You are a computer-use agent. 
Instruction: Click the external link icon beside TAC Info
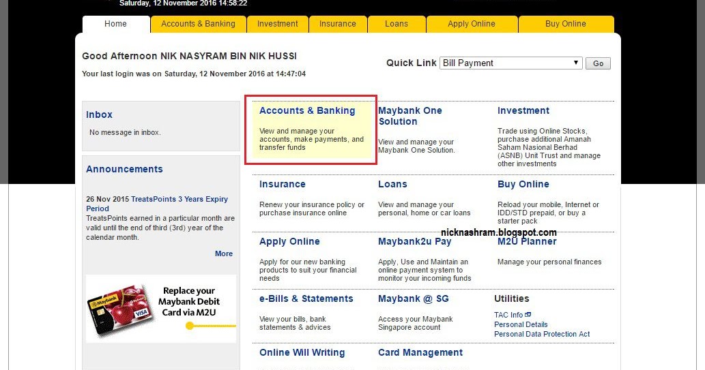[x=528, y=314]
